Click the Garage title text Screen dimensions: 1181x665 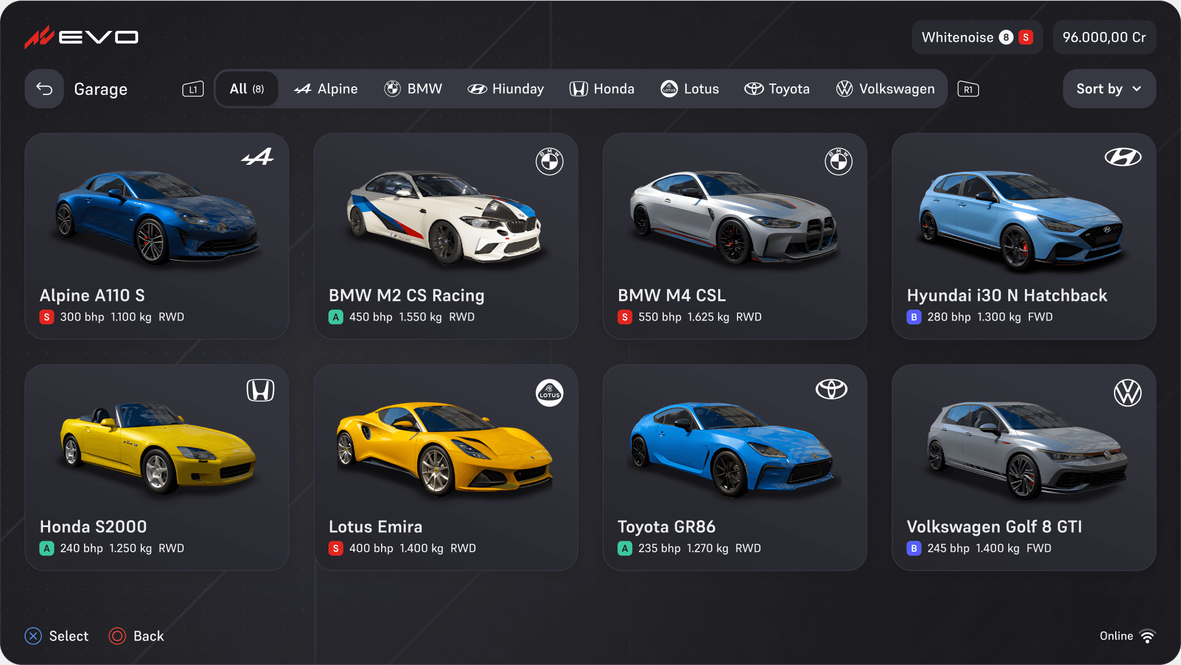(x=101, y=89)
